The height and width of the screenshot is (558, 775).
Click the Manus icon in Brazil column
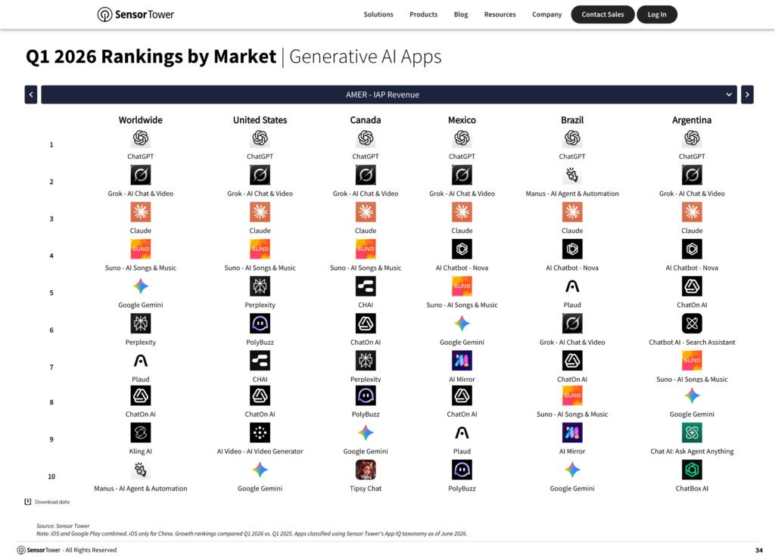572,175
